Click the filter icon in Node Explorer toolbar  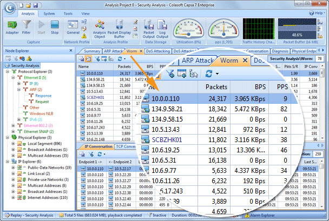[x=15, y=58]
